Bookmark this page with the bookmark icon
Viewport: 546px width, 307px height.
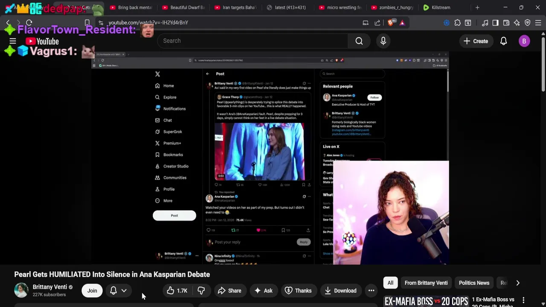(x=87, y=23)
